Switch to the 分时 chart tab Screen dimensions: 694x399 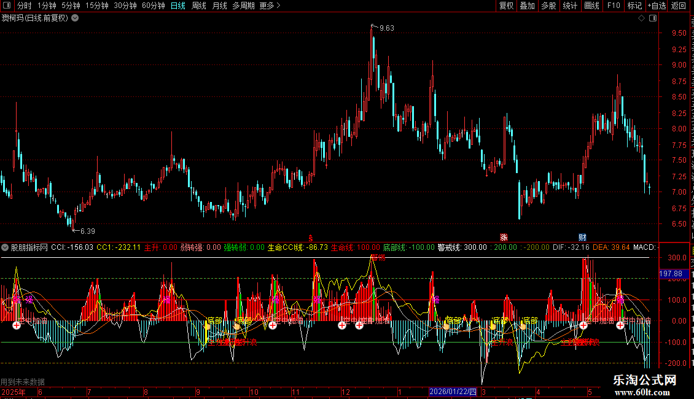(x=25, y=6)
